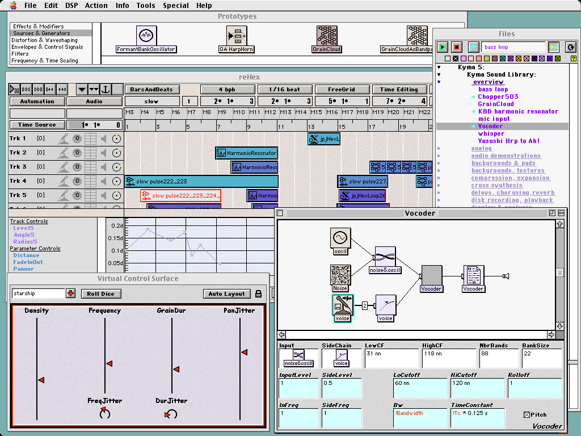
Task: Mute Trk 5 with its speaker icon
Action: coord(104,195)
